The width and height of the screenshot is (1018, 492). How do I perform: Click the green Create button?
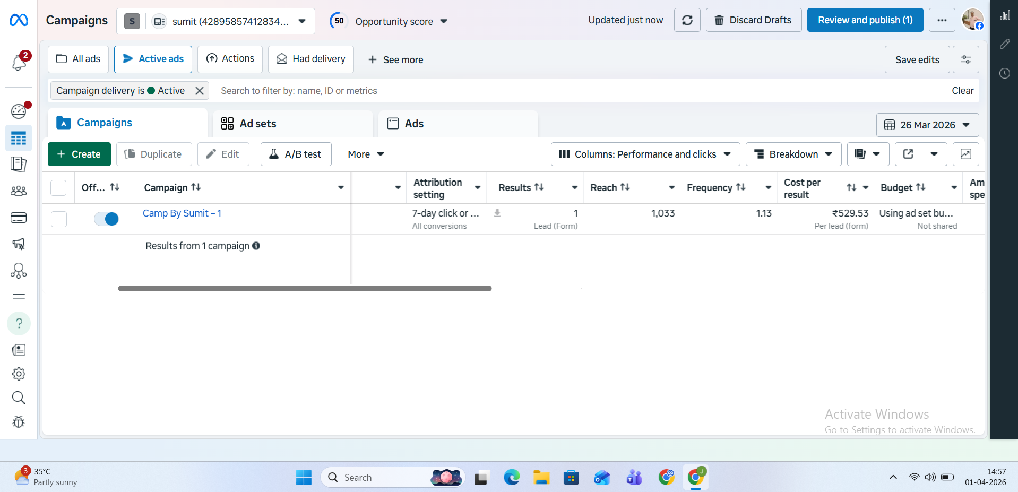point(79,154)
